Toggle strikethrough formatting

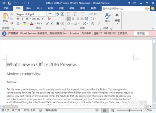(x=34, y=19)
